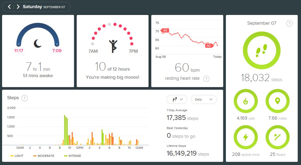
Task: Click the distance location pin ring
Action: click(277, 101)
